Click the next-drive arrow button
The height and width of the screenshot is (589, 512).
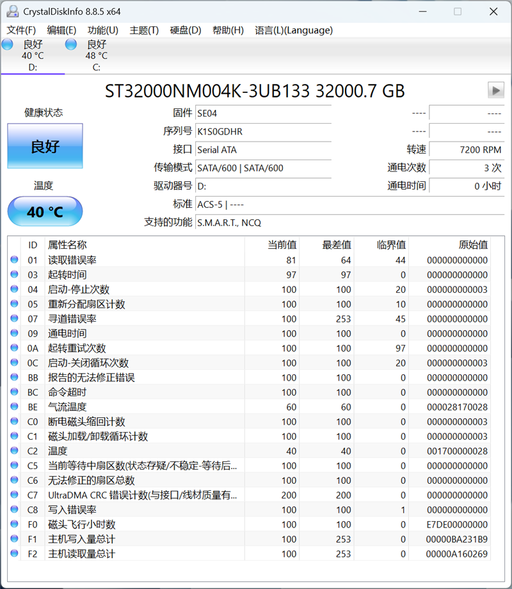(495, 90)
